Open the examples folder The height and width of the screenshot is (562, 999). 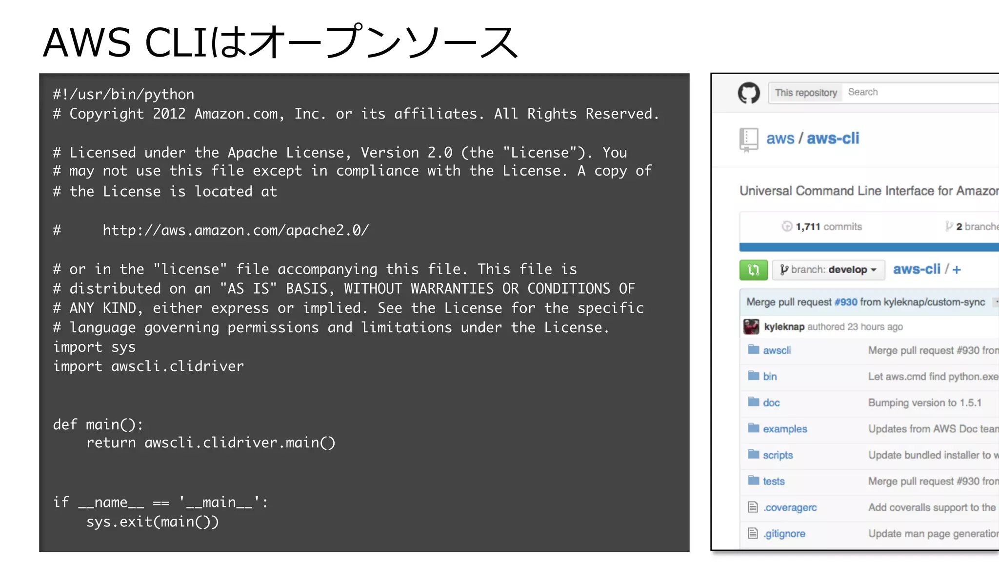pos(785,429)
